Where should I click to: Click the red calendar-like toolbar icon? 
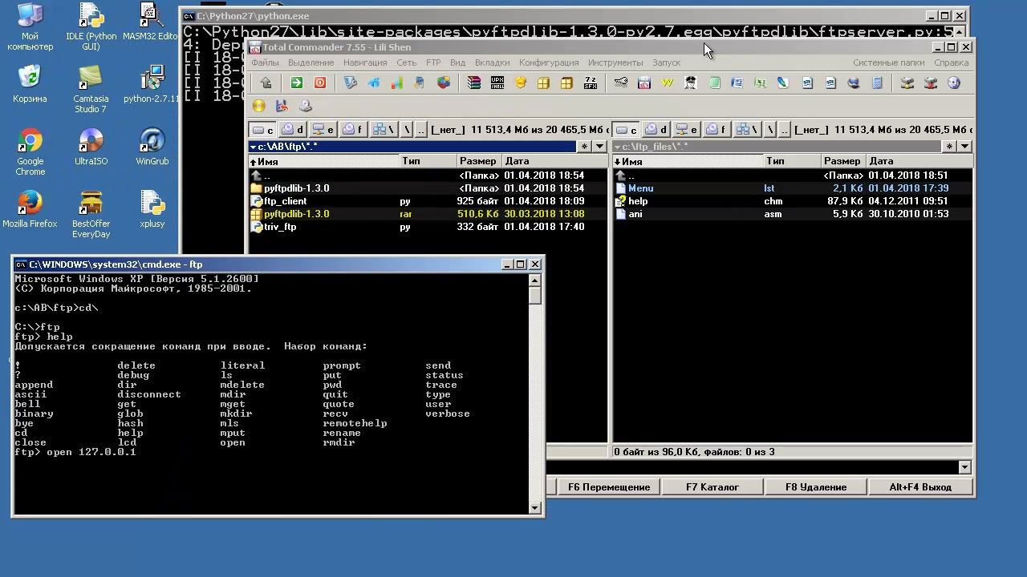pyautogui.click(x=643, y=83)
